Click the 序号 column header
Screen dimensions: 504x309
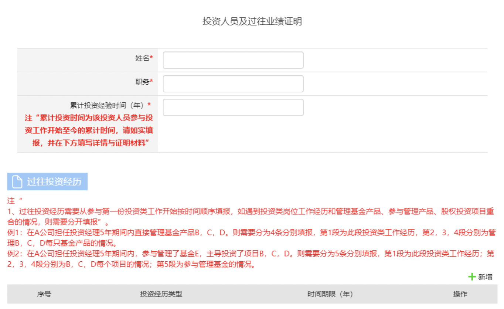point(44,294)
